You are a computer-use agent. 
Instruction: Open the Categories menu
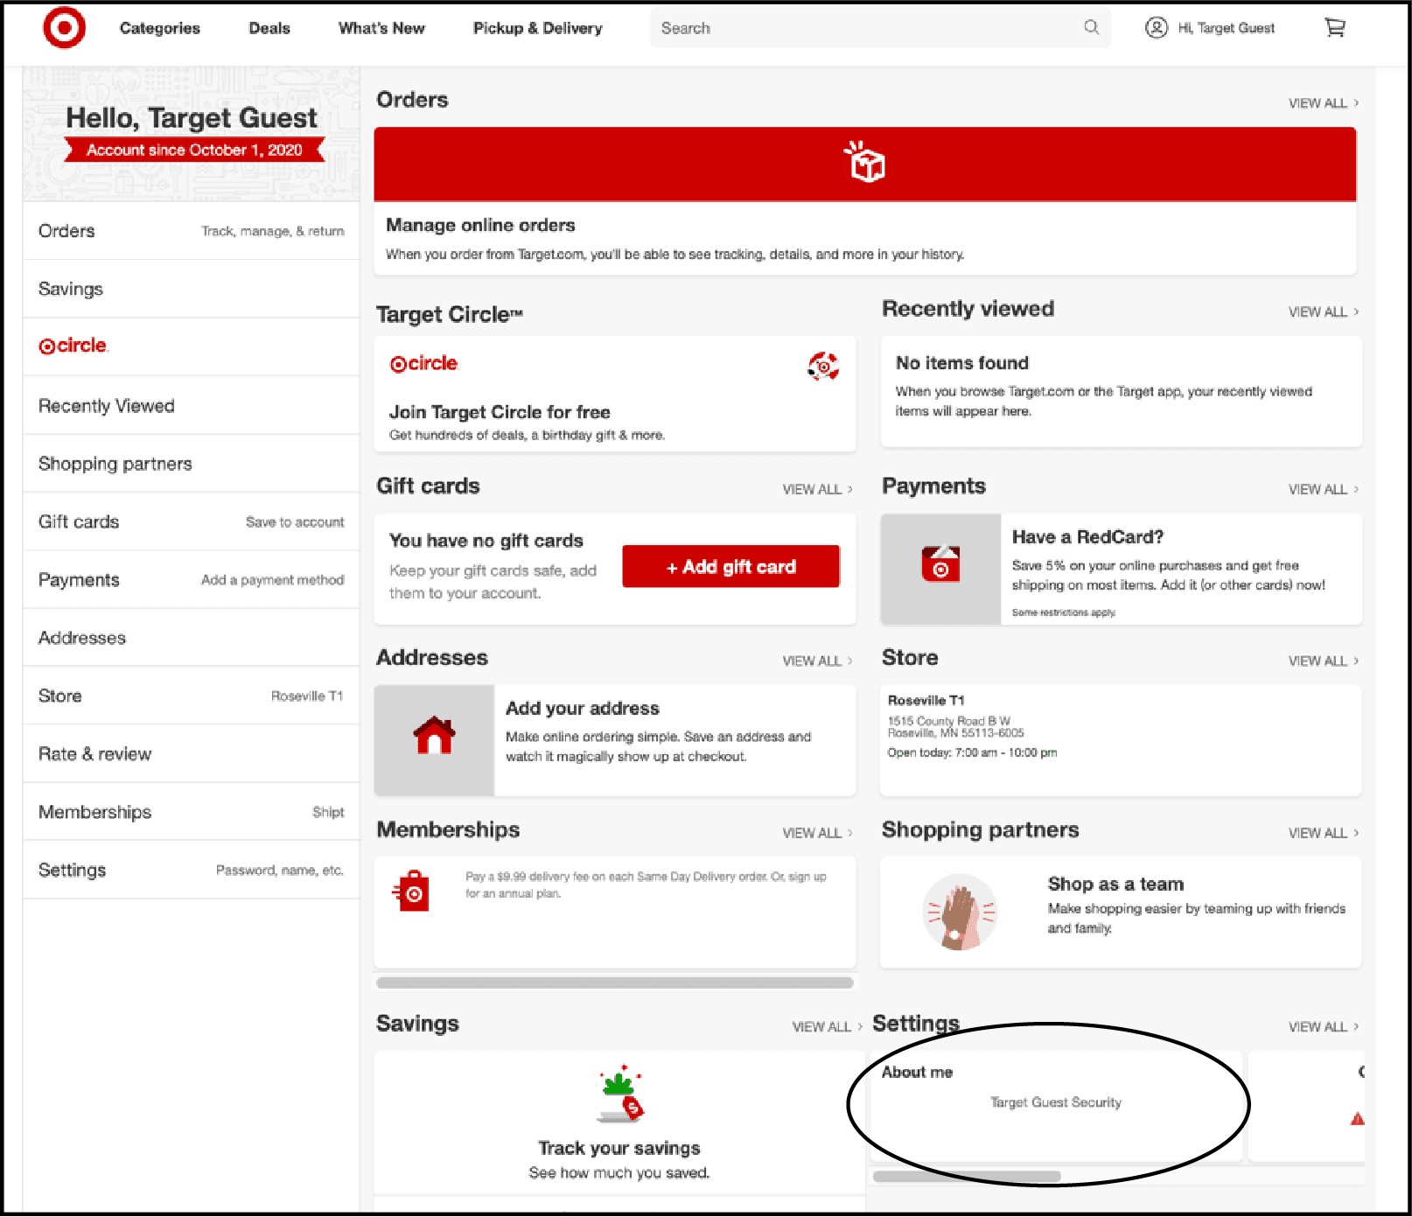[160, 28]
